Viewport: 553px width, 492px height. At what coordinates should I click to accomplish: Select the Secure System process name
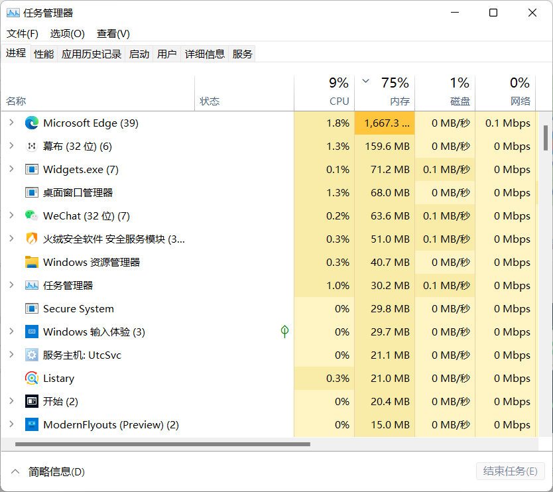click(x=78, y=308)
